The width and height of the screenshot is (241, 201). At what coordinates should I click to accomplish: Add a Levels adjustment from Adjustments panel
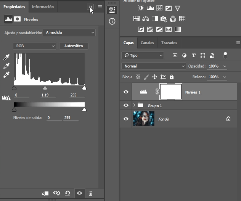pyautogui.click(x=150, y=8)
